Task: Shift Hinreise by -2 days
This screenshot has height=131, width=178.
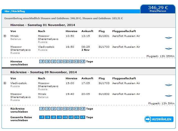Action: point(54,62)
